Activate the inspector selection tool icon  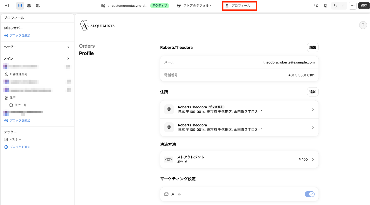click(x=316, y=6)
